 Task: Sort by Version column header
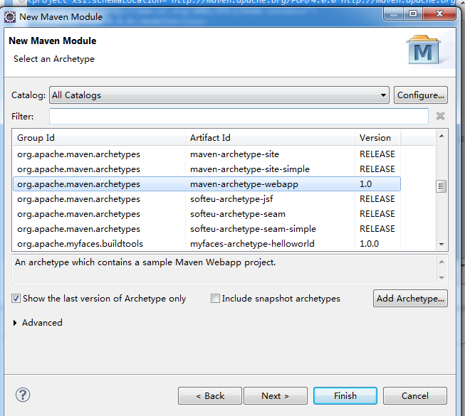[378, 138]
